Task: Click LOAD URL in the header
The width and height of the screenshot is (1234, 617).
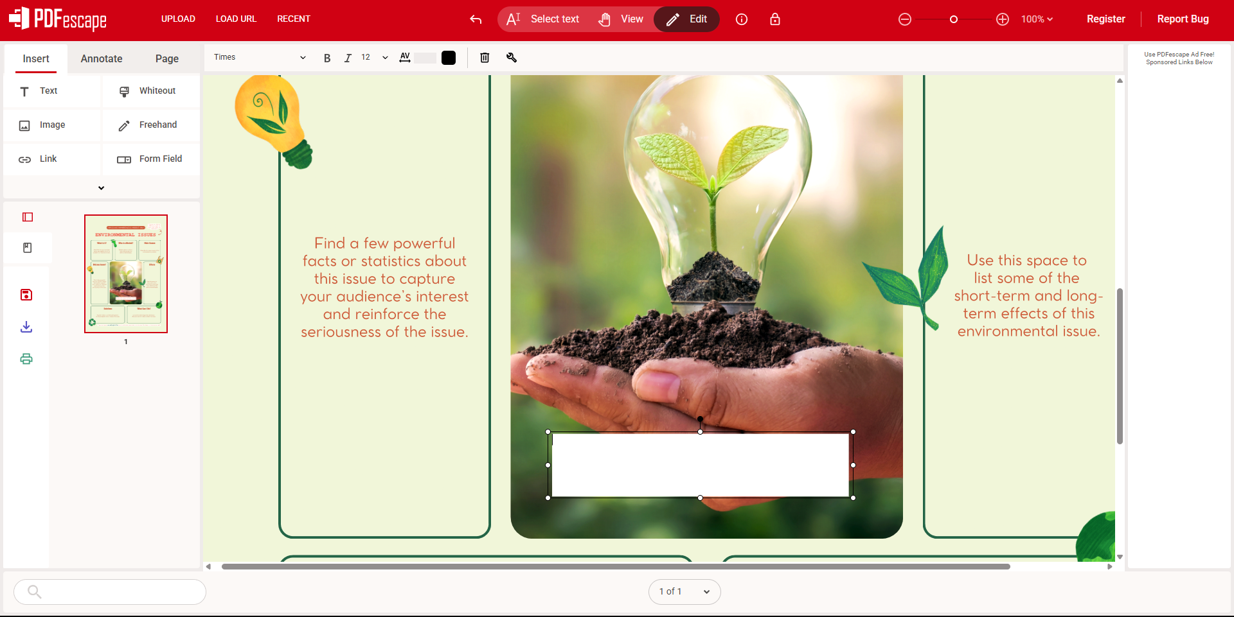Action: pos(236,19)
